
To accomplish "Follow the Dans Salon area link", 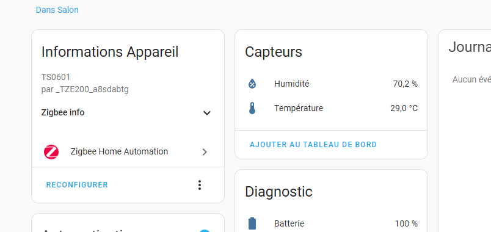I will (x=57, y=10).
